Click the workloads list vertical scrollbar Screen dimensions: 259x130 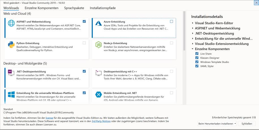(184, 31)
